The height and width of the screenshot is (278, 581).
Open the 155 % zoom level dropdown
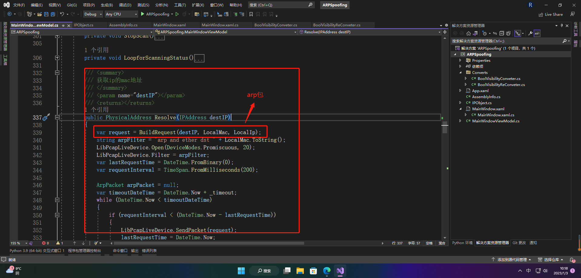point(19,243)
